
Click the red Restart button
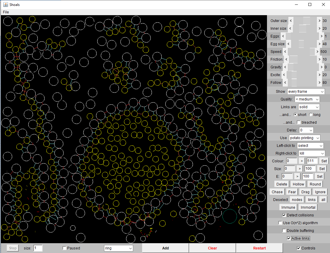coord(259,248)
